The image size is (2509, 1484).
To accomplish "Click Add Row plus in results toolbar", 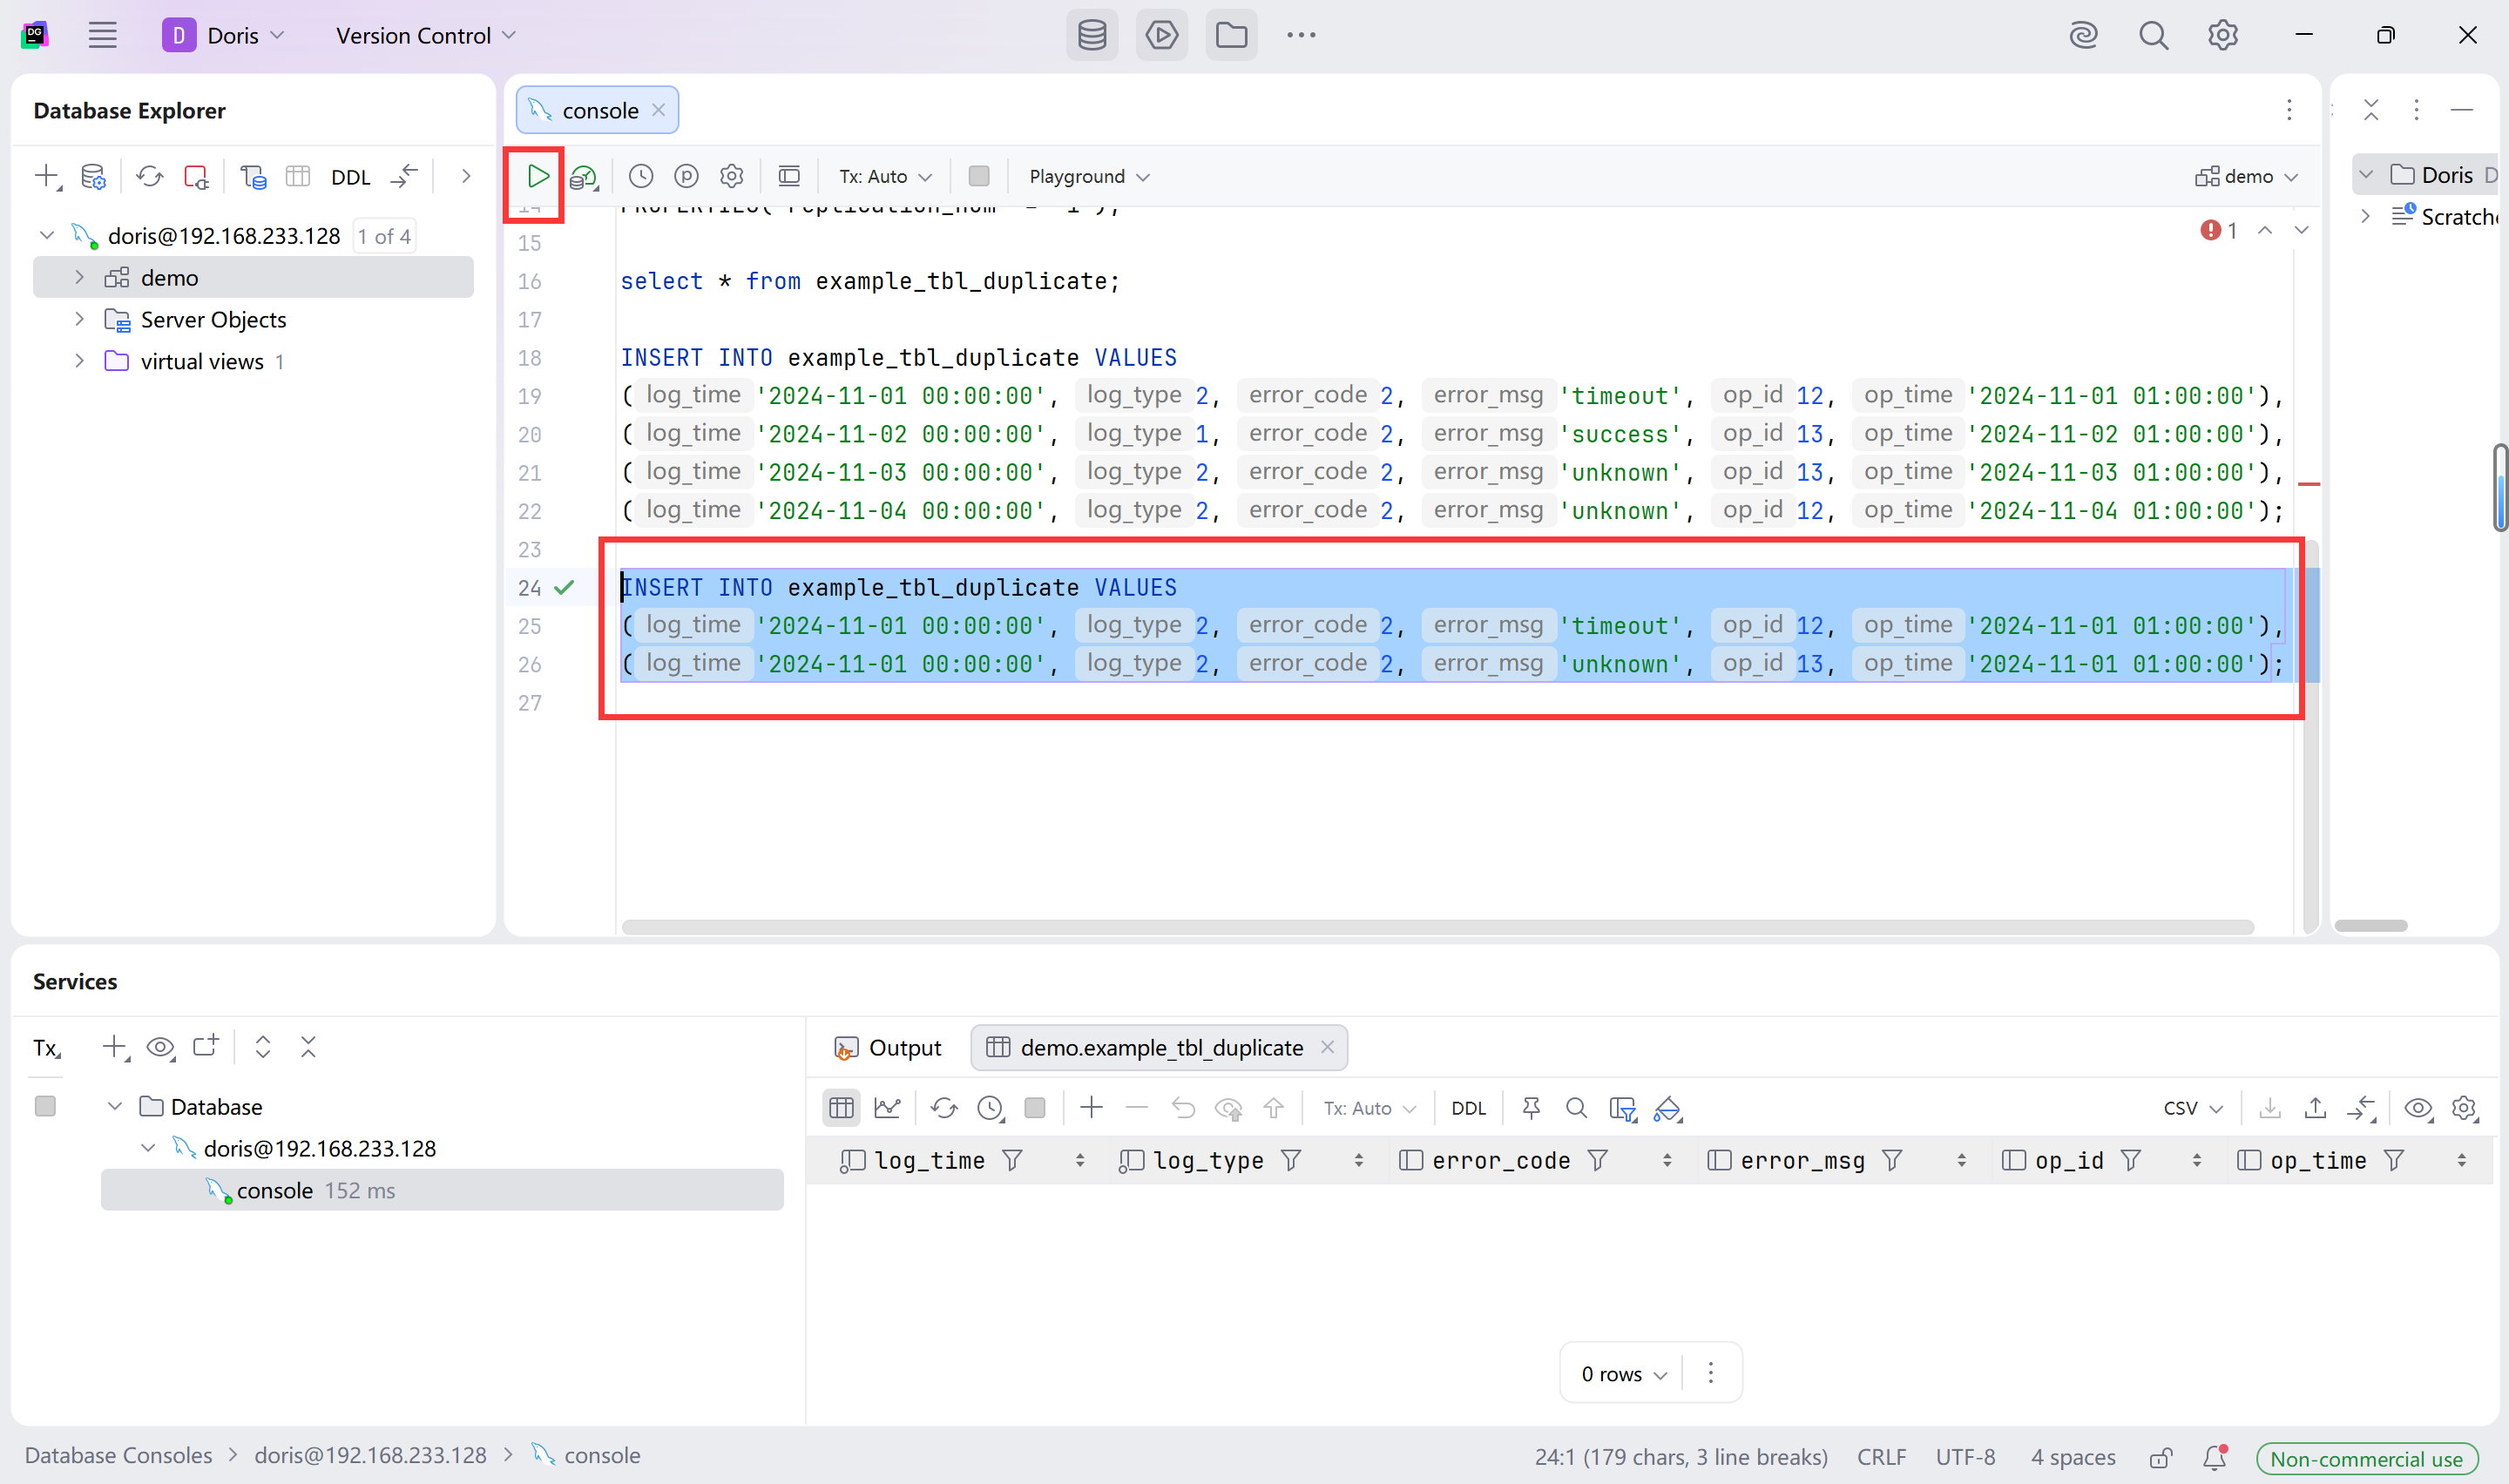I will (1091, 1108).
